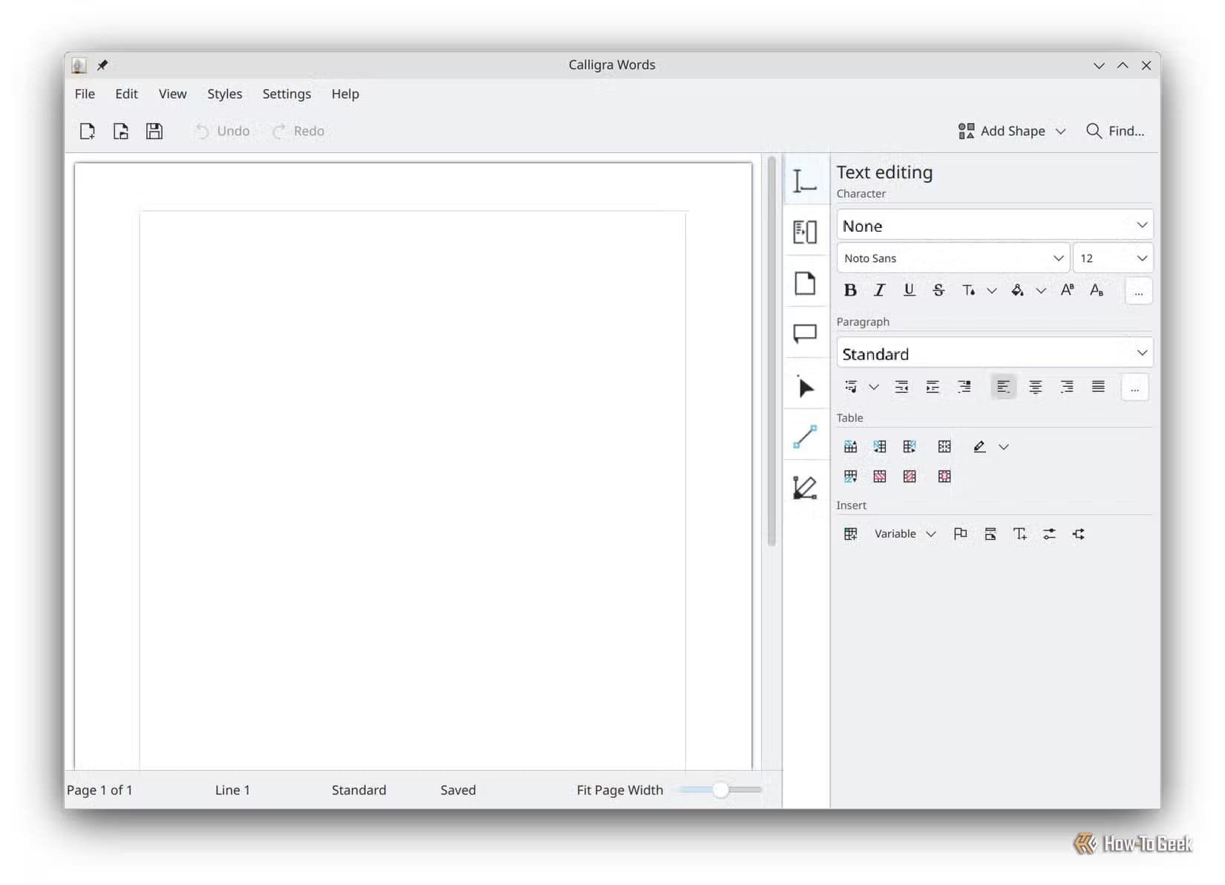Select the comment bubble annotation tool
Viewport: 1225px width, 885px height.
806,334
